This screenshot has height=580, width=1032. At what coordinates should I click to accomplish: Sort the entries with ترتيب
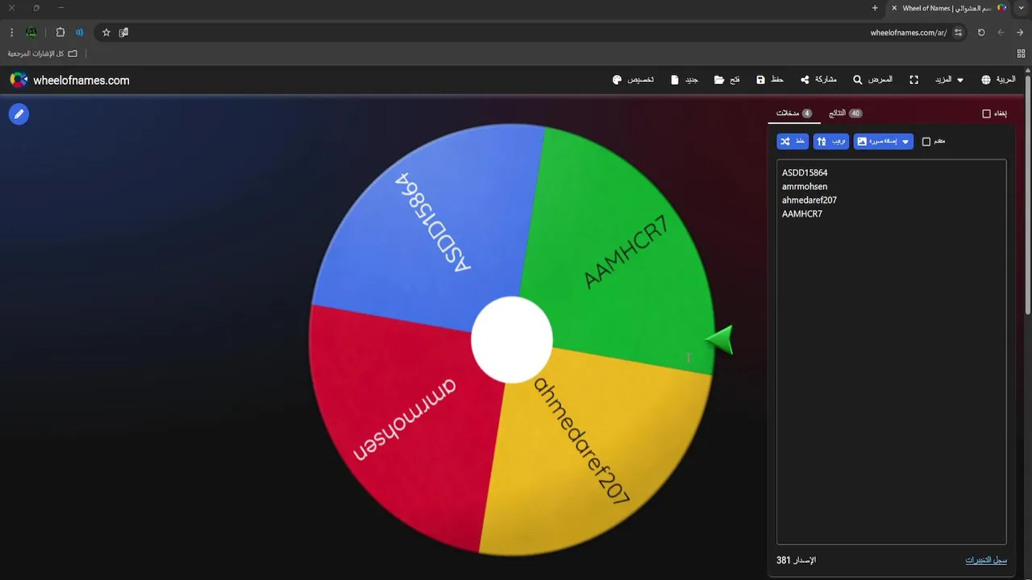point(831,141)
